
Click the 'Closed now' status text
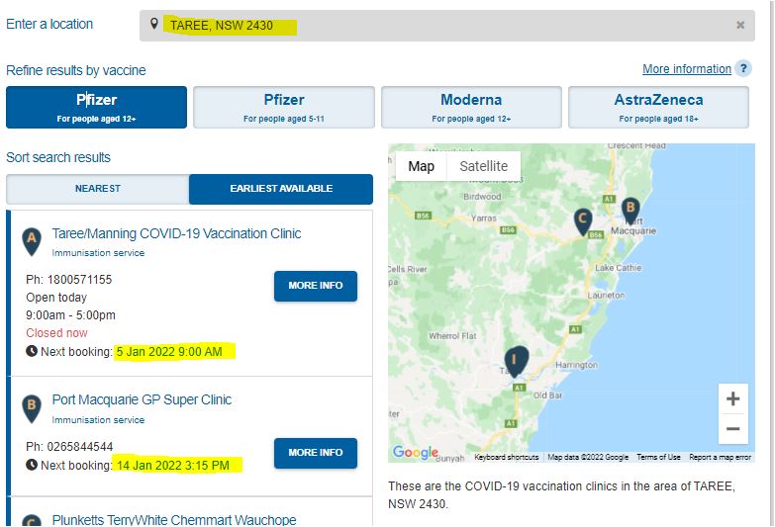tap(56, 333)
